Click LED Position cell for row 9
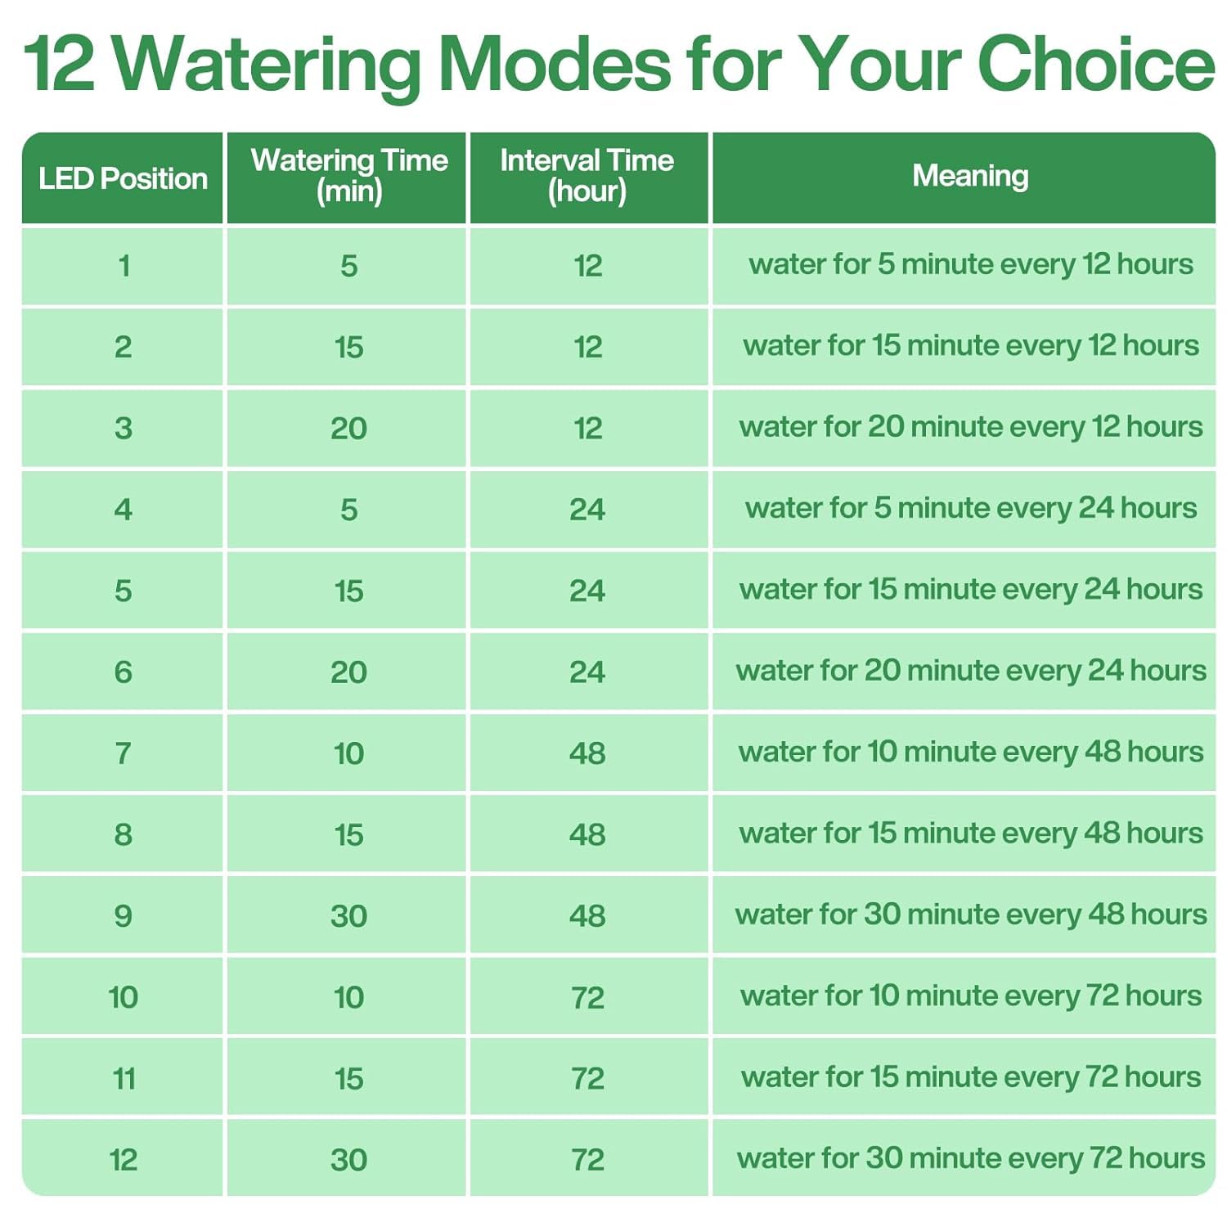This screenshot has width=1227, height=1227. pyautogui.click(x=123, y=915)
